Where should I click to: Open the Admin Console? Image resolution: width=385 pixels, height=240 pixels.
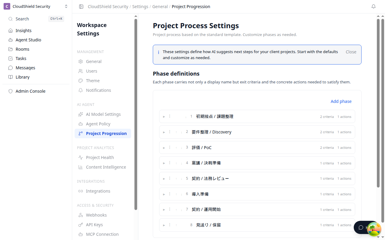36,91
